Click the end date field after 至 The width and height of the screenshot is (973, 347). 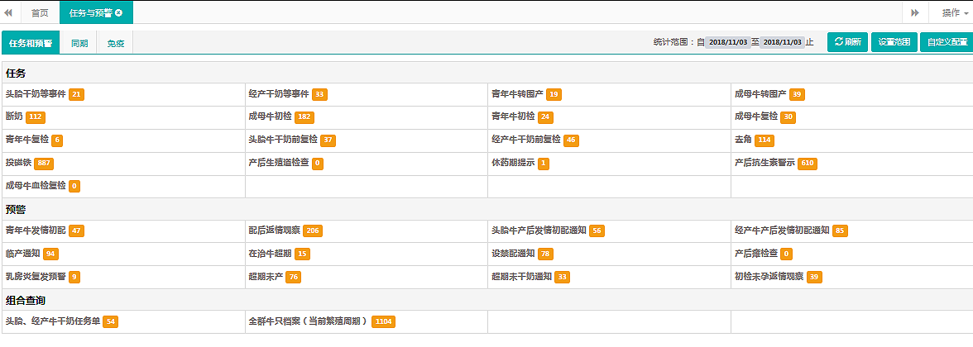[782, 42]
